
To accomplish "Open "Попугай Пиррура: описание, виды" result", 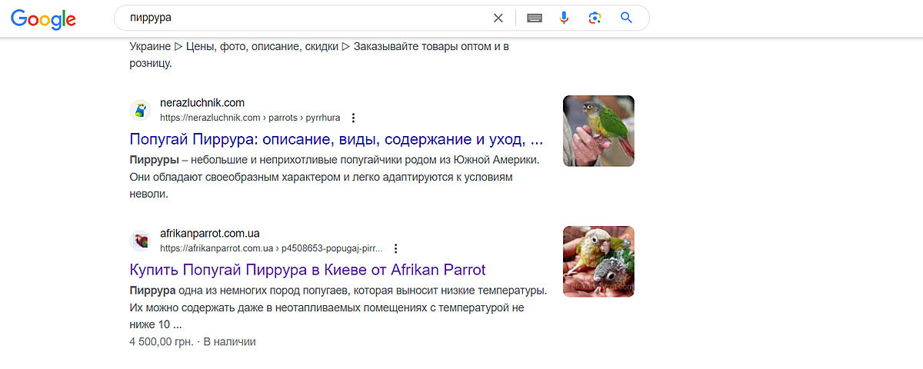I will (336, 140).
